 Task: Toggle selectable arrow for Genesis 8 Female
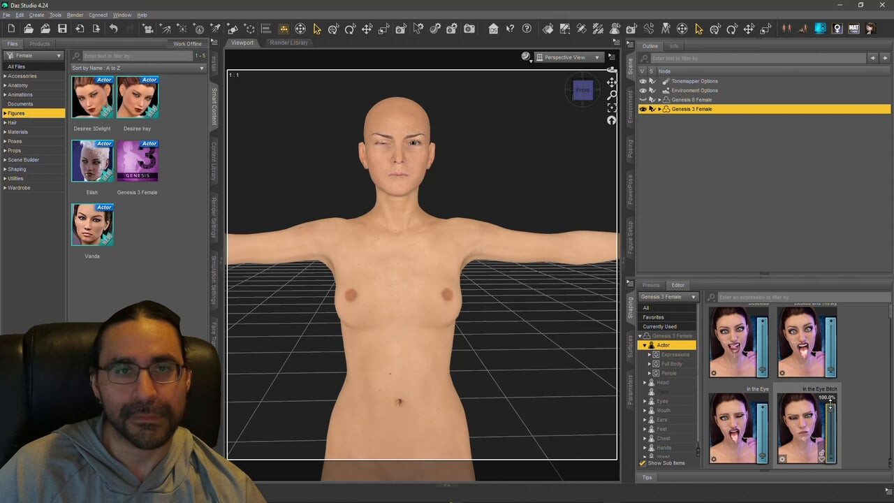click(652, 100)
